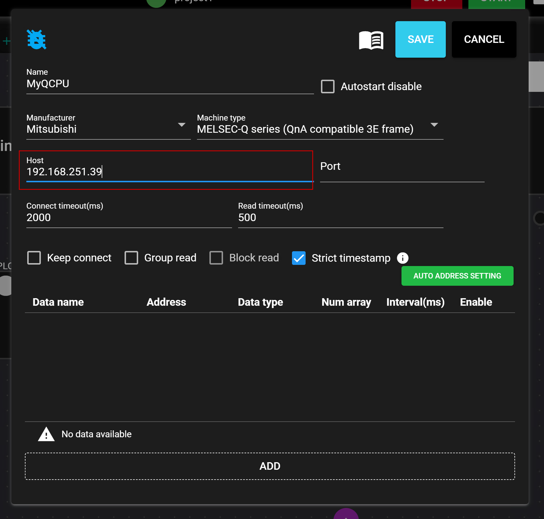The height and width of the screenshot is (519, 544).
Task: Check the Keep connect option
Action: 34,258
